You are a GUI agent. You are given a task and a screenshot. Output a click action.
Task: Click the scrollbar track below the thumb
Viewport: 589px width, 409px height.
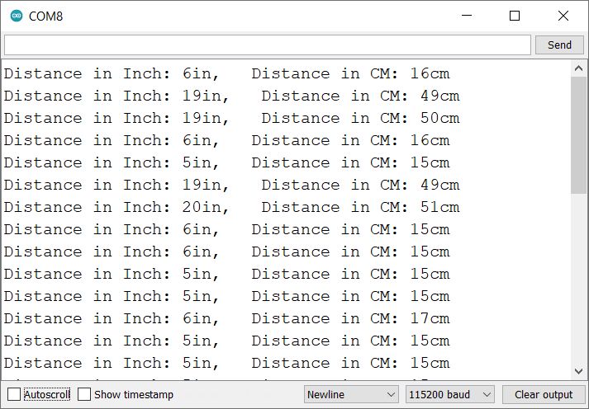pyautogui.click(x=579, y=280)
